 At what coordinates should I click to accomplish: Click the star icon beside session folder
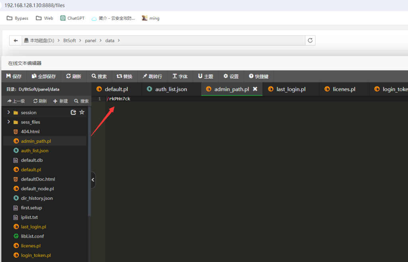click(82, 112)
